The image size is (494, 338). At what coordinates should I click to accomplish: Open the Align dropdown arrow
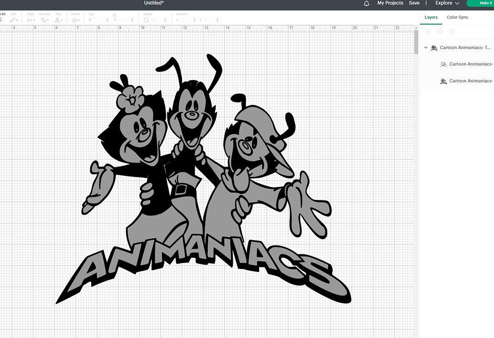(35, 20)
